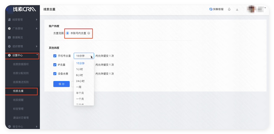Choose 15分钟 in the dropdown list
Screen dimensions: 274x134
click(84, 63)
